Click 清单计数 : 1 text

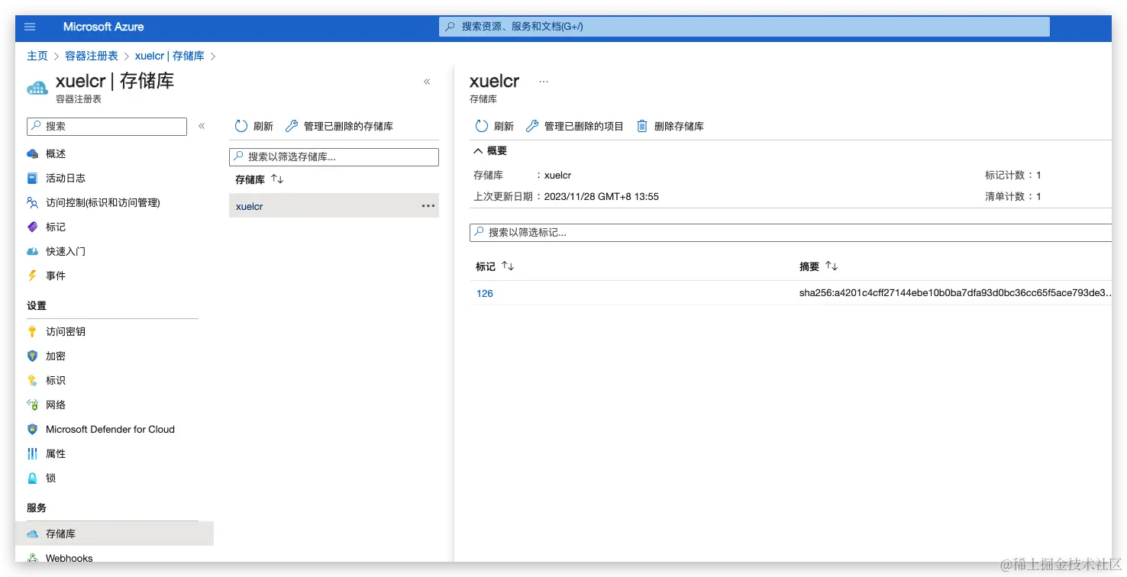pos(1013,196)
